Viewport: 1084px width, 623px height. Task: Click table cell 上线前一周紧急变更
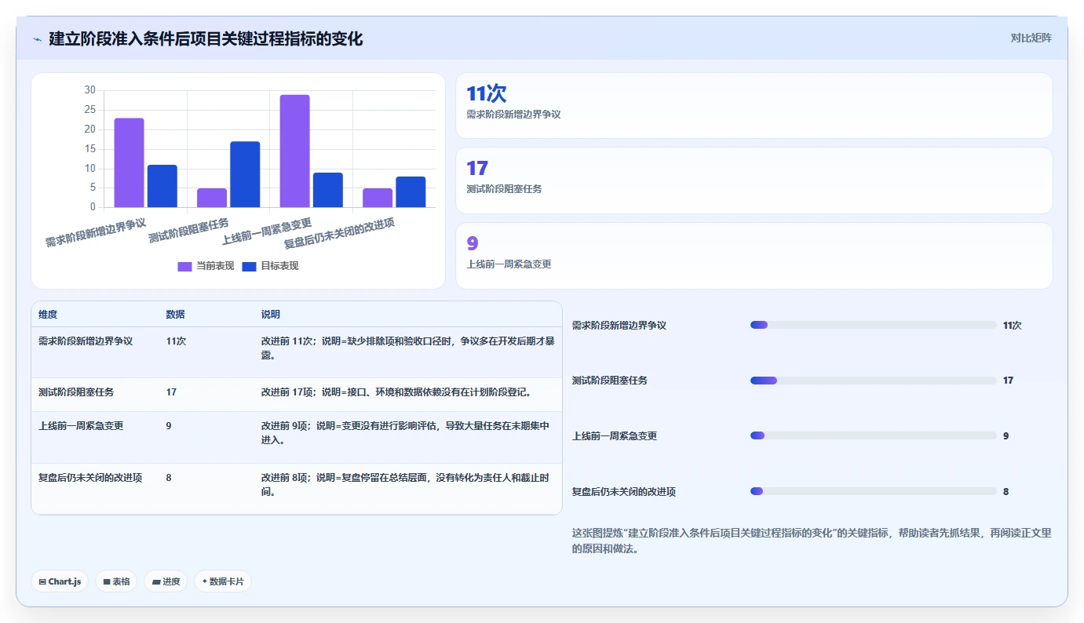(81, 426)
